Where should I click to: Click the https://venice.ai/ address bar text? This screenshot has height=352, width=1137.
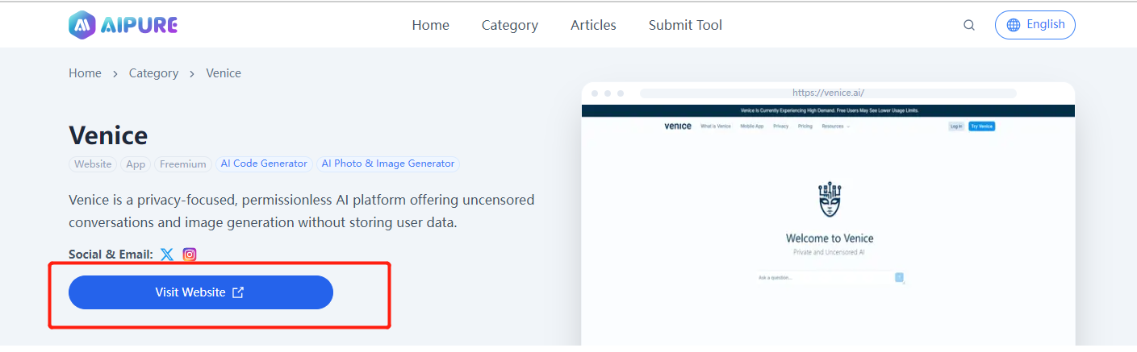[x=828, y=93]
